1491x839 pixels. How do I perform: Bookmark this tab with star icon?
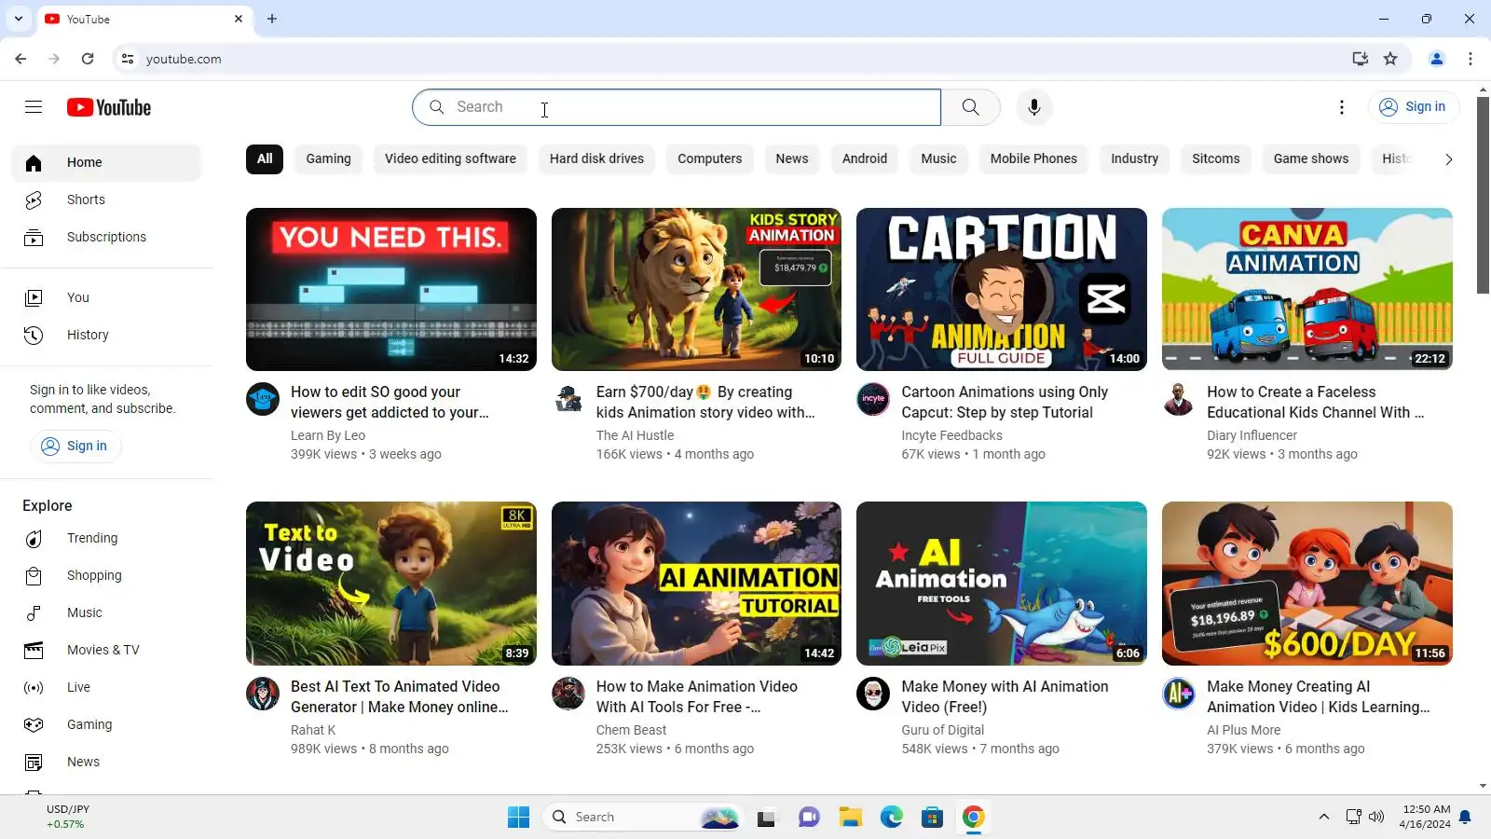[x=1390, y=59]
